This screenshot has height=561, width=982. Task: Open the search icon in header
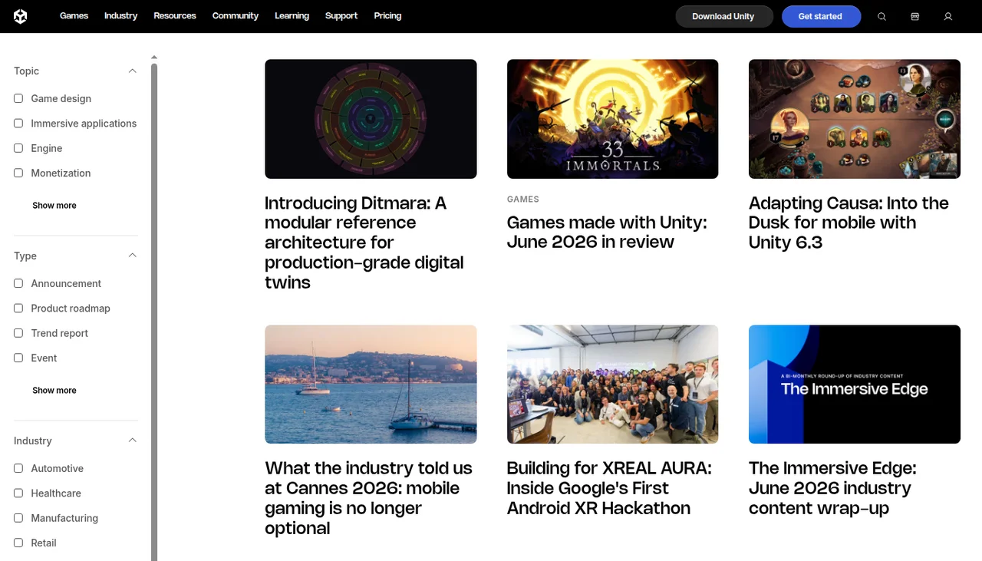pos(881,16)
